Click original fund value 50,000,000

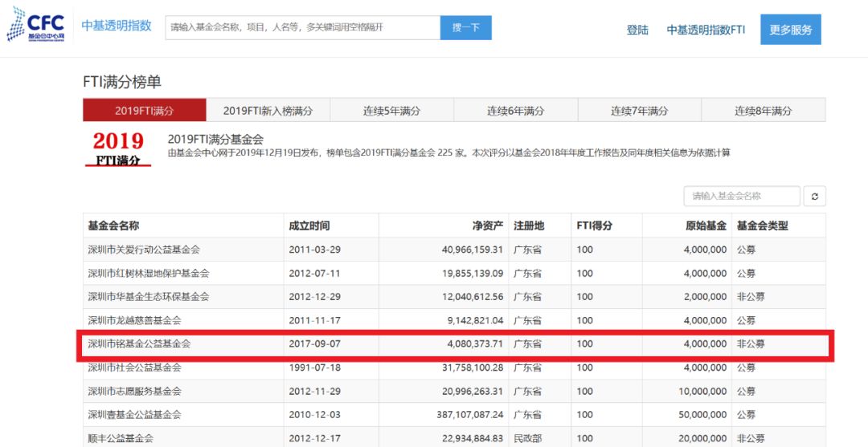tap(702, 414)
